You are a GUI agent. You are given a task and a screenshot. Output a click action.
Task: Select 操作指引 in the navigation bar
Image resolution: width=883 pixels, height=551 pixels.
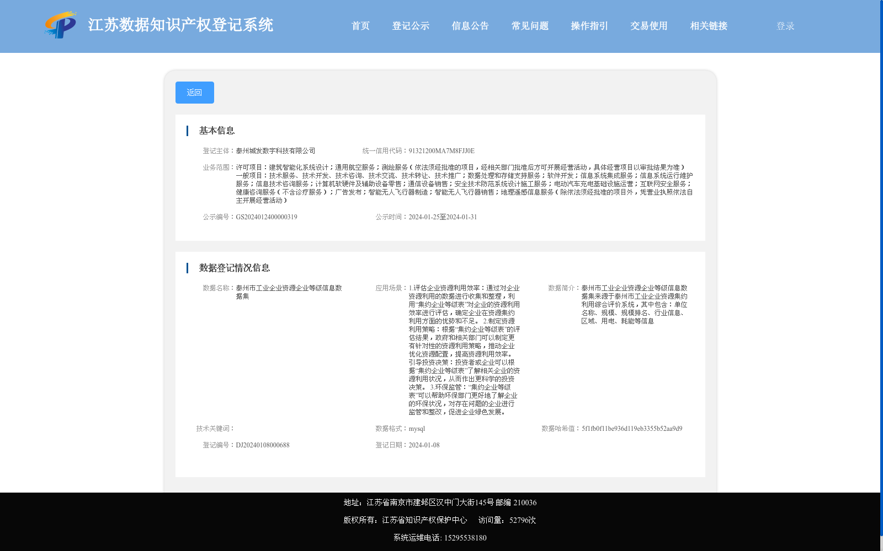pyautogui.click(x=589, y=26)
